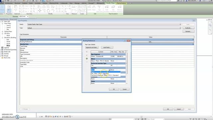This screenshot has height=120, width=213.
Task: Expand the Ceiling Plans tree node
Action: (2, 32)
